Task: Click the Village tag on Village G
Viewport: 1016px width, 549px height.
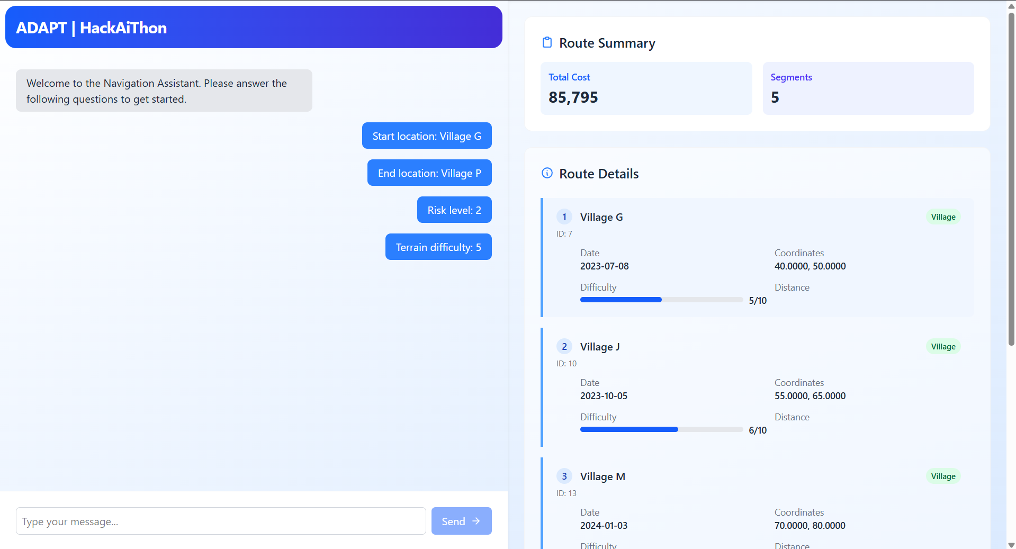Action: pos(943,217)
